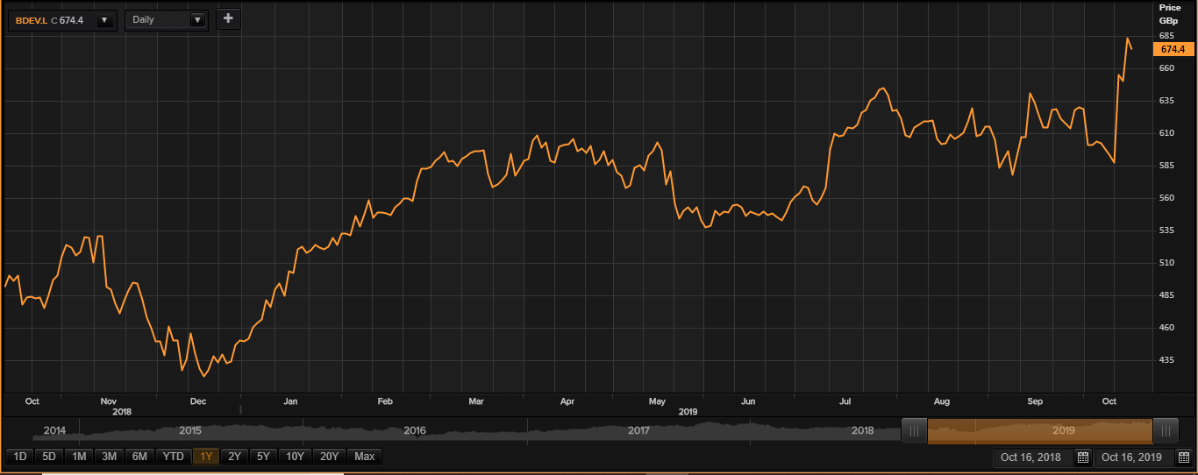Click the Mar label on time axis

(x=476, y=401)
